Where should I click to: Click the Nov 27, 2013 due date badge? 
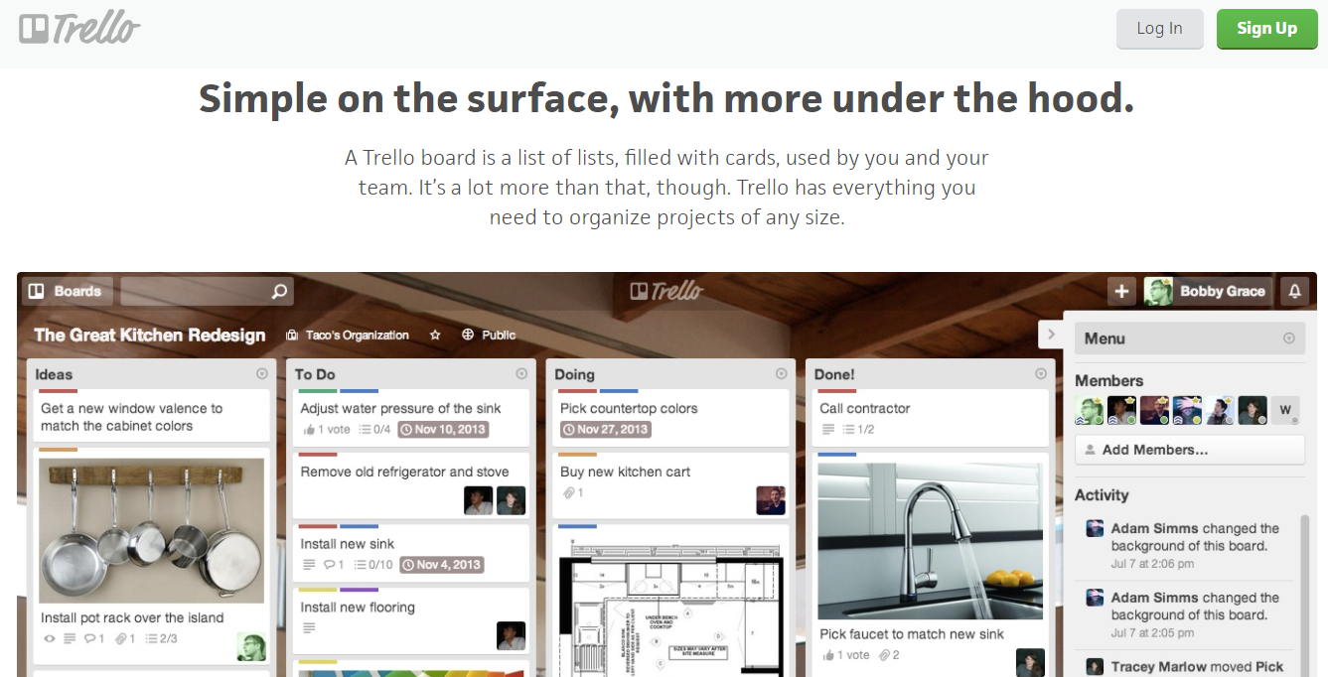[605, 430]
